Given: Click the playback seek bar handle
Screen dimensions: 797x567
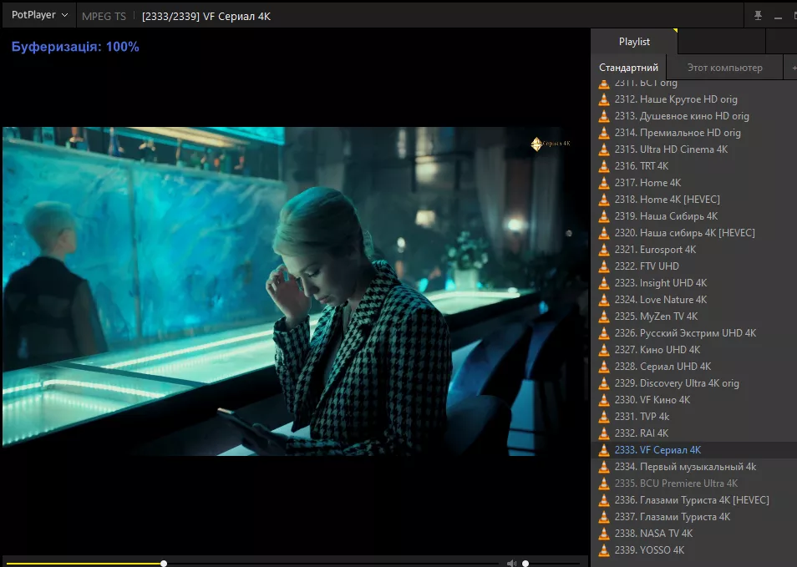Looking at the screenshot, I should pyautogui.click(x=164, y=564).
